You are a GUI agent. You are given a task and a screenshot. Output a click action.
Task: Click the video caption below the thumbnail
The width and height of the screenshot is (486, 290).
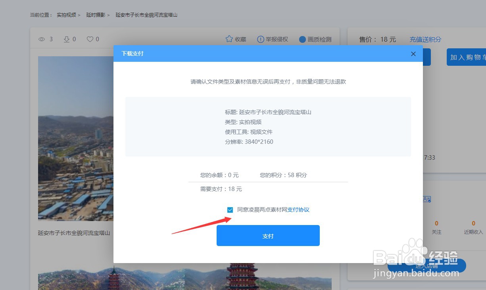click(x=74, y=233)
